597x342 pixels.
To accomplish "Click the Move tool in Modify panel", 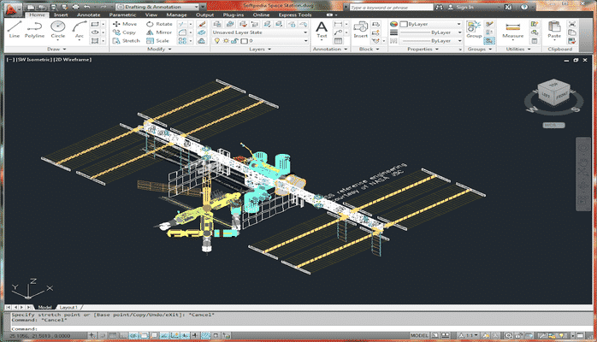I will [125, 24].
